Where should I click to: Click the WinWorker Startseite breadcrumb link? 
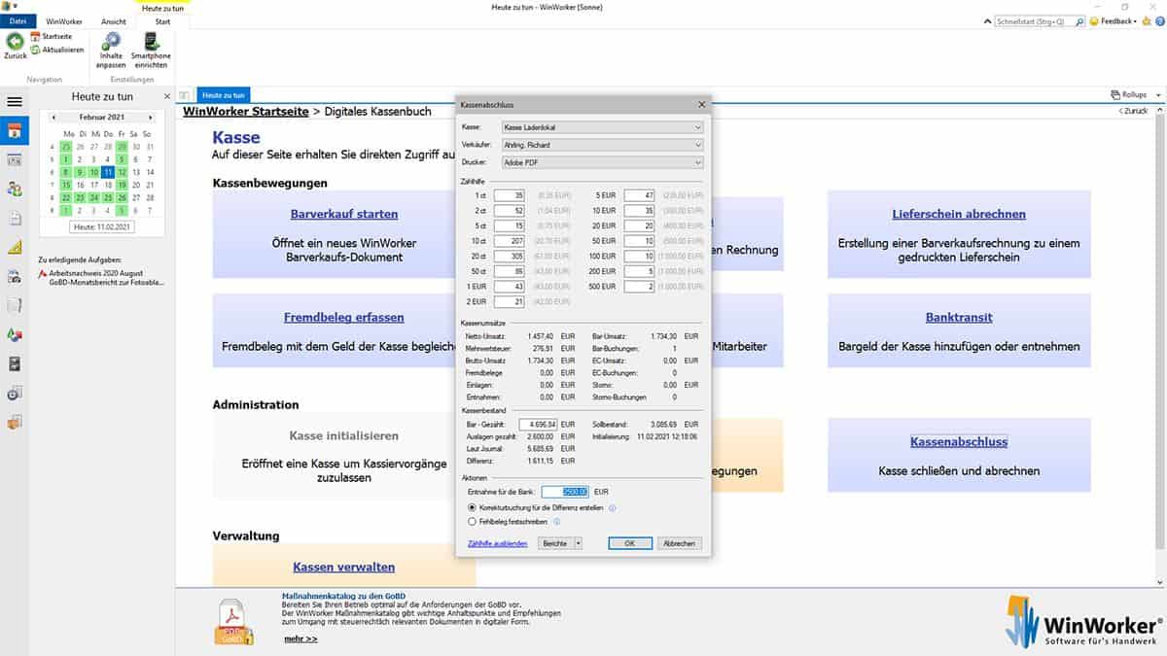click(x=245, y=112)
